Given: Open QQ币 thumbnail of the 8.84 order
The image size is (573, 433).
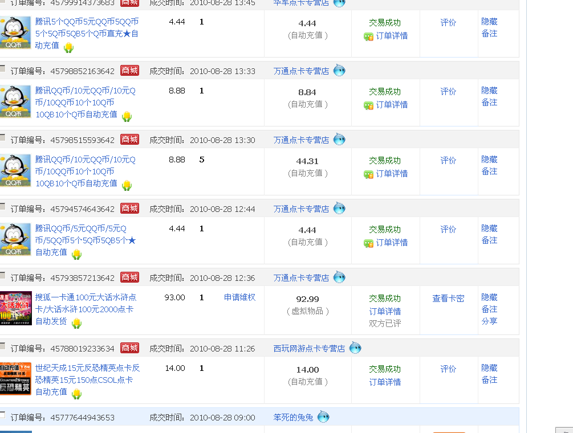Looking at the screenshot, I should tap(15, 101).
